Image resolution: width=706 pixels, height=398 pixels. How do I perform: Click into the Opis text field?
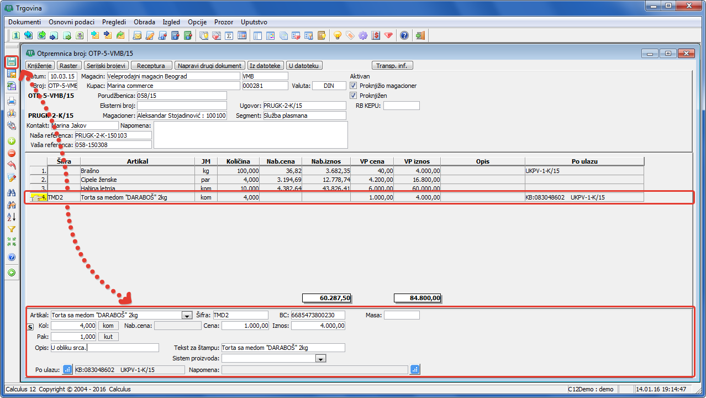tap(104, 348)
